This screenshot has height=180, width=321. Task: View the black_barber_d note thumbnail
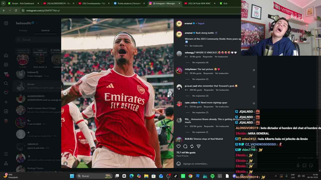click(40, 59)
